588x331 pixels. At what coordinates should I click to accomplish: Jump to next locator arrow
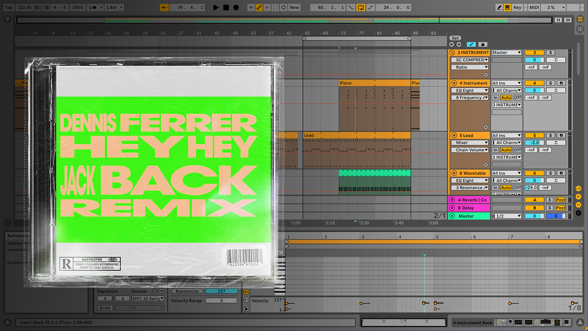tap(458, 45)
